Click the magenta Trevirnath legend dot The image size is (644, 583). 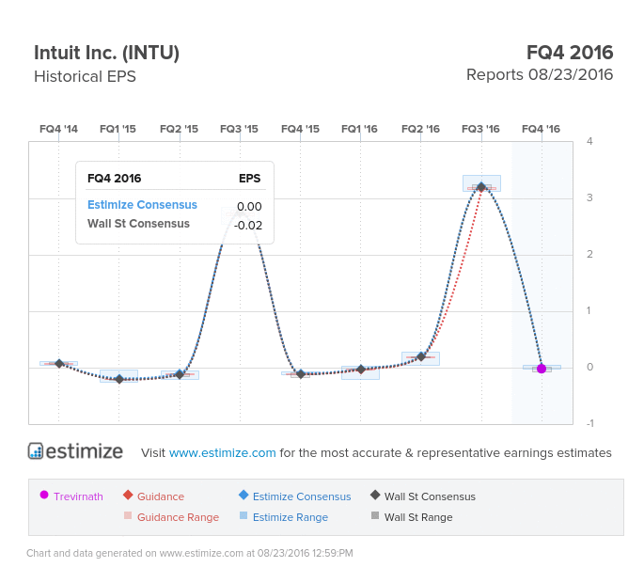[x=44, y=495]
